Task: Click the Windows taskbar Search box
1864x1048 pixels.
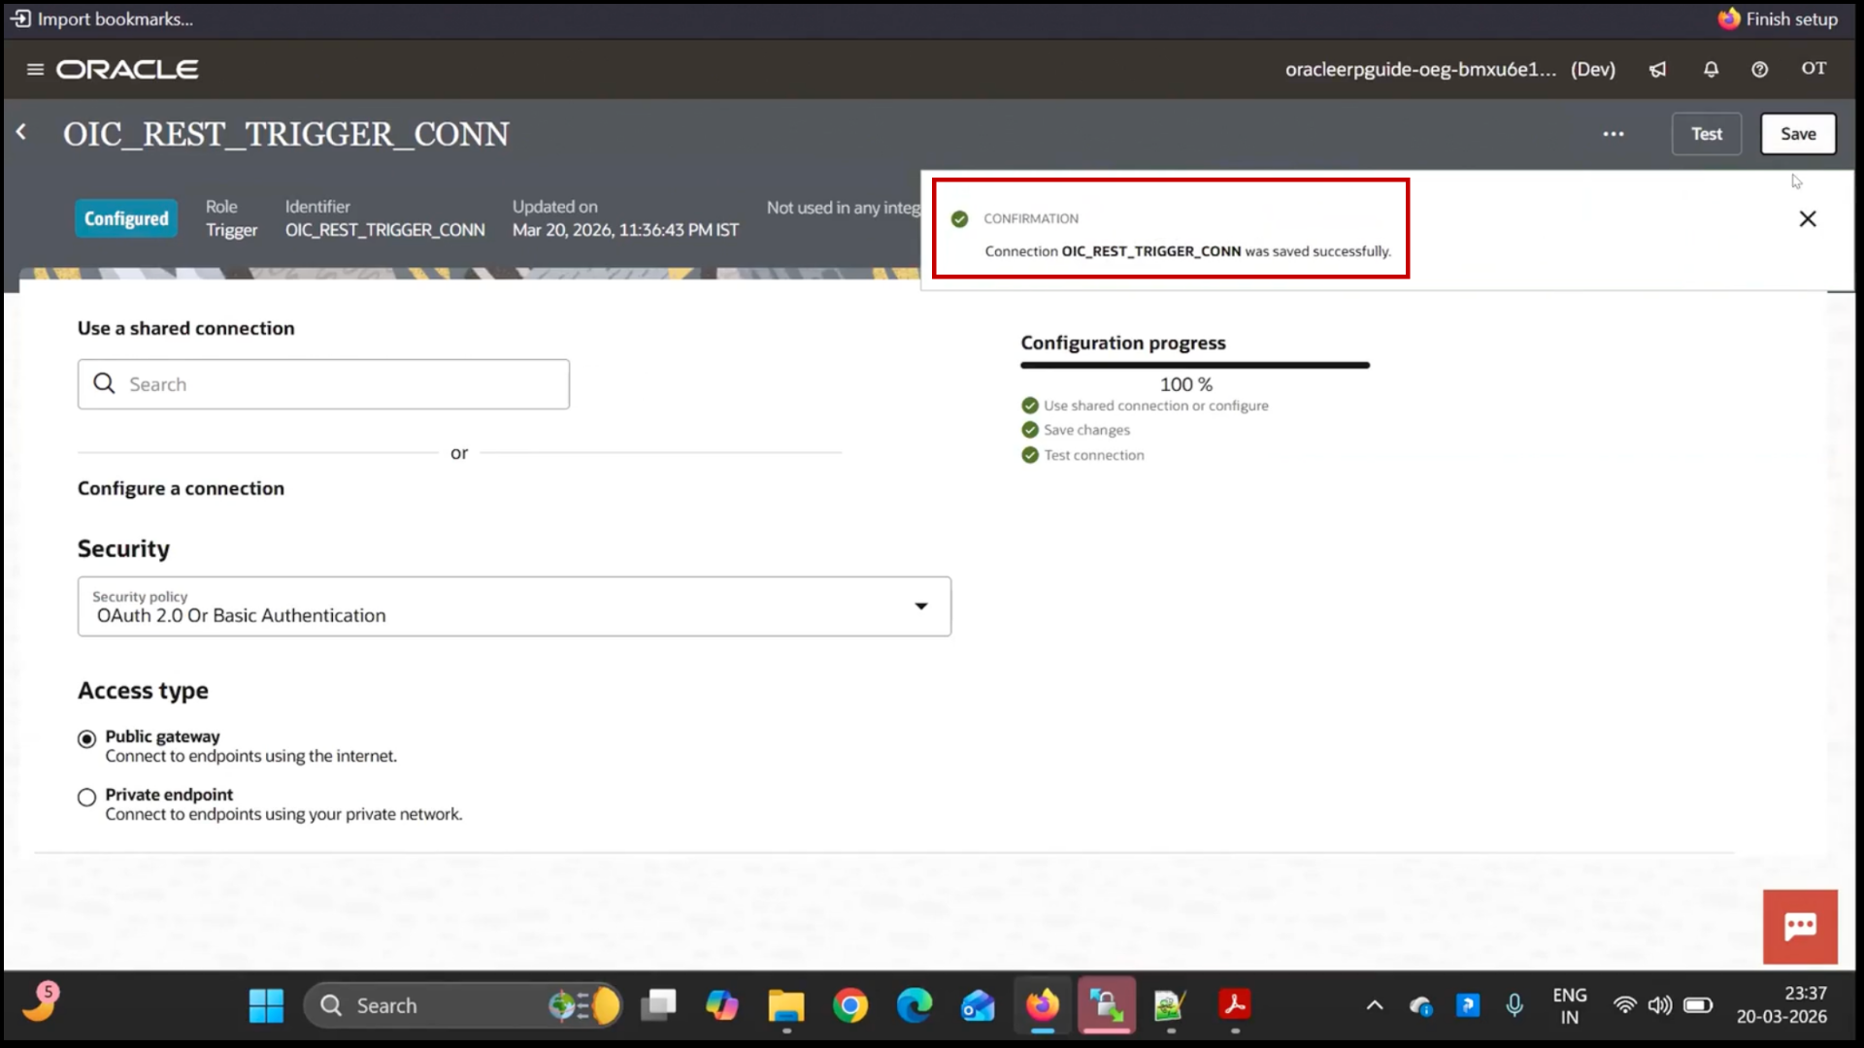Action: pyautogui.click(x=462, y=1005)
